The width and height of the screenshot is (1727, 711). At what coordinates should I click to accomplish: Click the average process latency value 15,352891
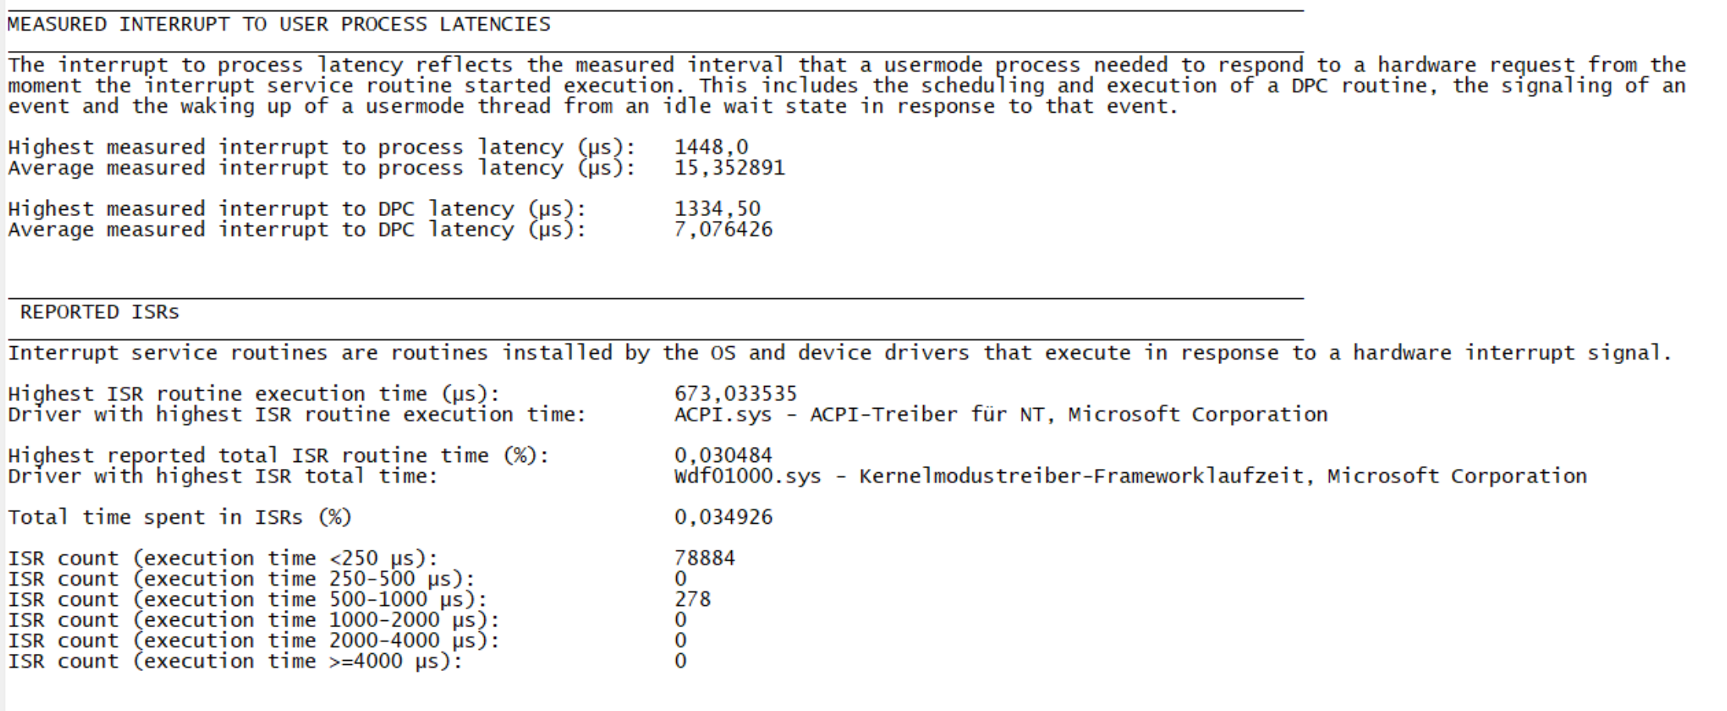click(x=730, y=168)
